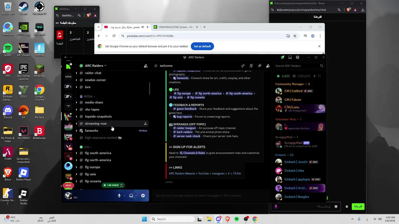Bookmark this page star in Chrome
Image resolution: width=399 pixels, height=224 pixels.
click(x=295, y=36)
